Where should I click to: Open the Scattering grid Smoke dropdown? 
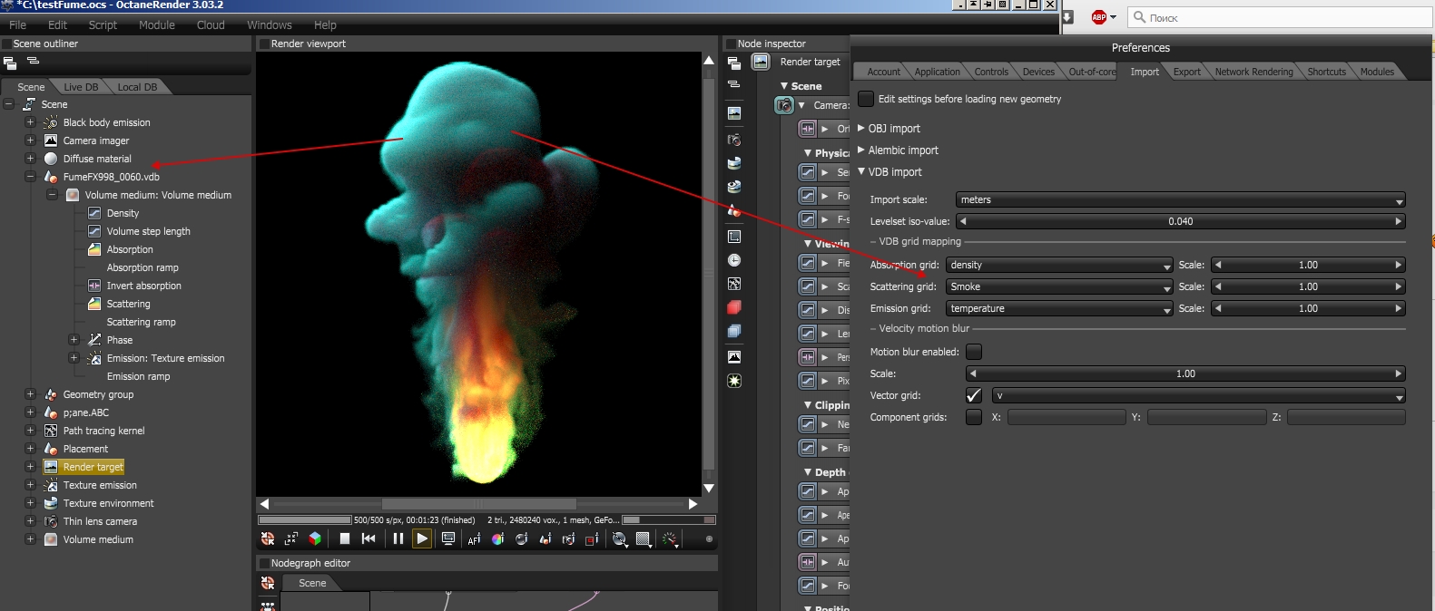click(1059, 286)
